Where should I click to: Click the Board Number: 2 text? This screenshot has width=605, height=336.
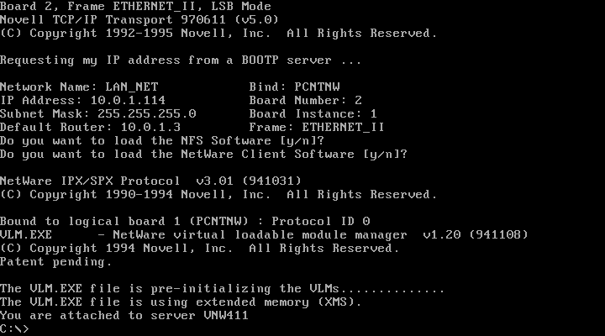(306, 100)
